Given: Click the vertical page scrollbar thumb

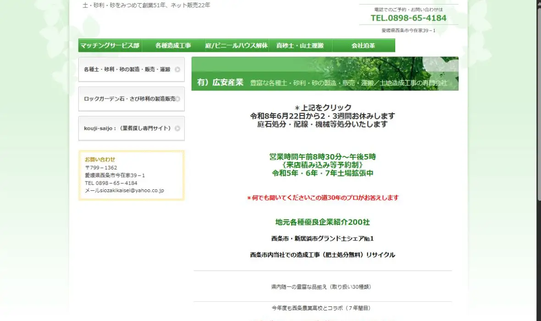Looking at the screenshot, I should click(539, 104).
